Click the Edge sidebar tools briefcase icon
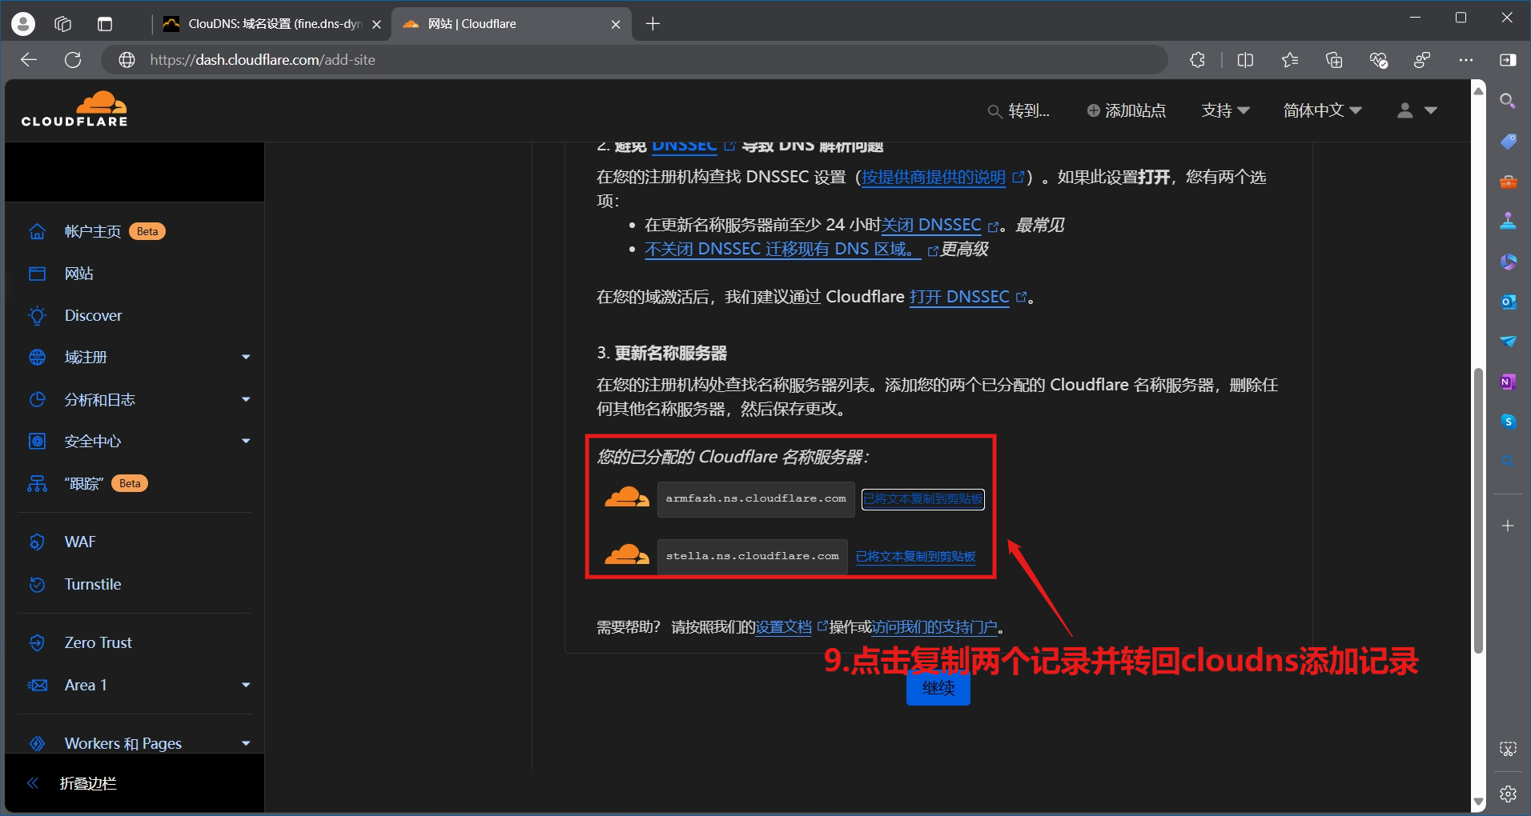The height and width of the screenshot is (816, 1531). click(1508, 182)
